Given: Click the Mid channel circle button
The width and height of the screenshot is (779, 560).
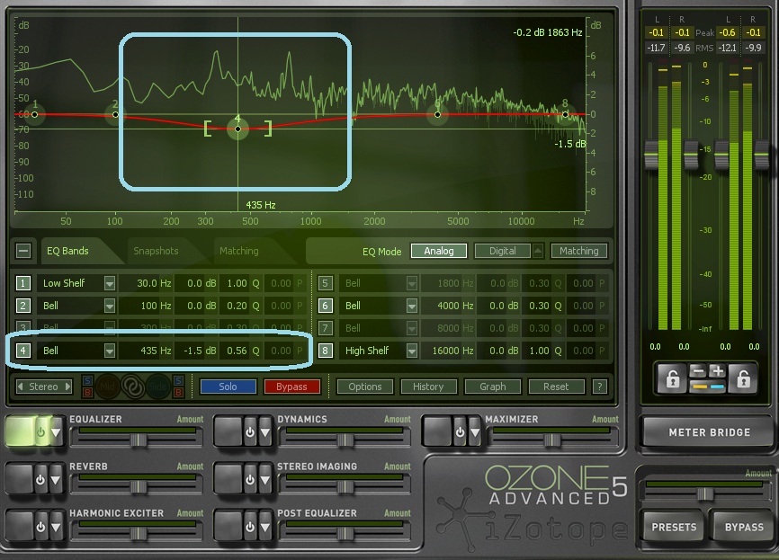Looking at the screenshot, I should [x=107, y=387].
